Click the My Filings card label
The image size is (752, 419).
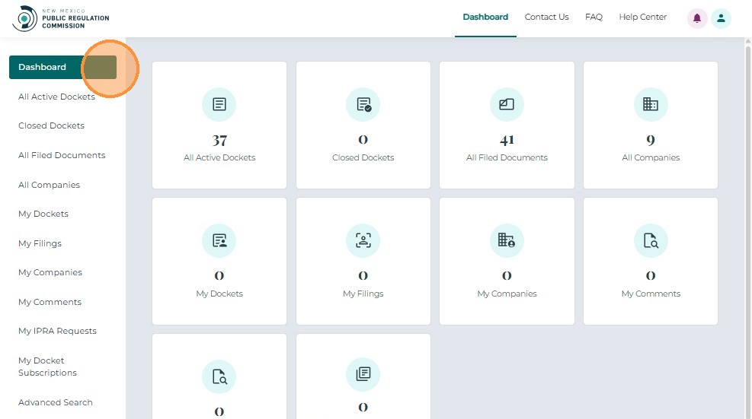click(x=363, y=294)
